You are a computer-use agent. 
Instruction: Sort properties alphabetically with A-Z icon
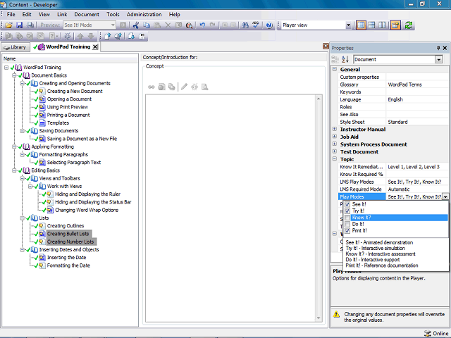pyautogui.click(x=345, y=59)
